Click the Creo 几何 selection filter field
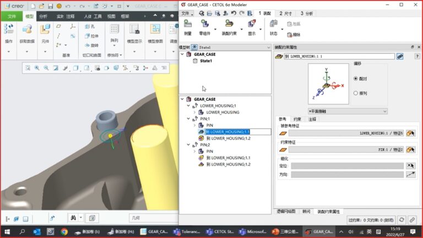This screenshot has width=423, height=238. [153, 218]
